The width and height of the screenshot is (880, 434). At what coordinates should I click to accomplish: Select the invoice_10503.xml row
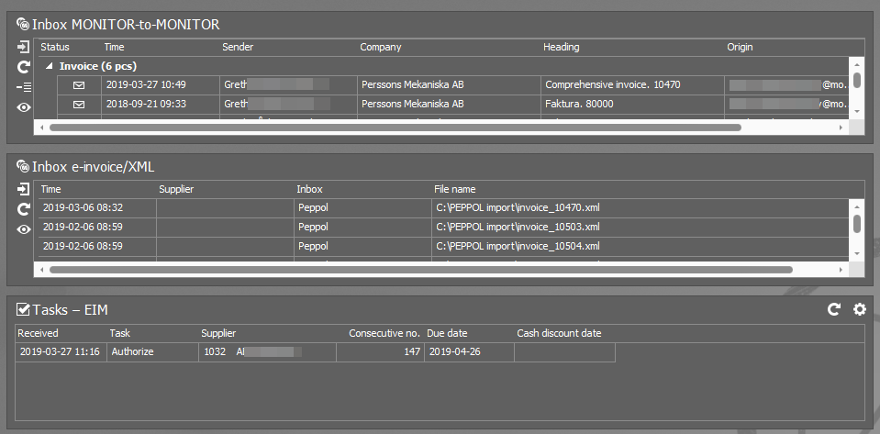[x=518, y=227]
